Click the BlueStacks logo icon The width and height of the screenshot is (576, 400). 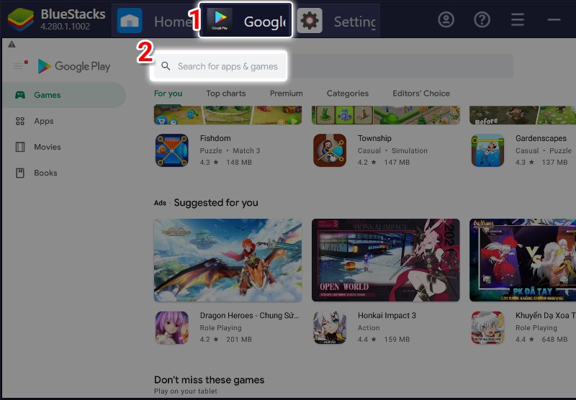(21, 19)
